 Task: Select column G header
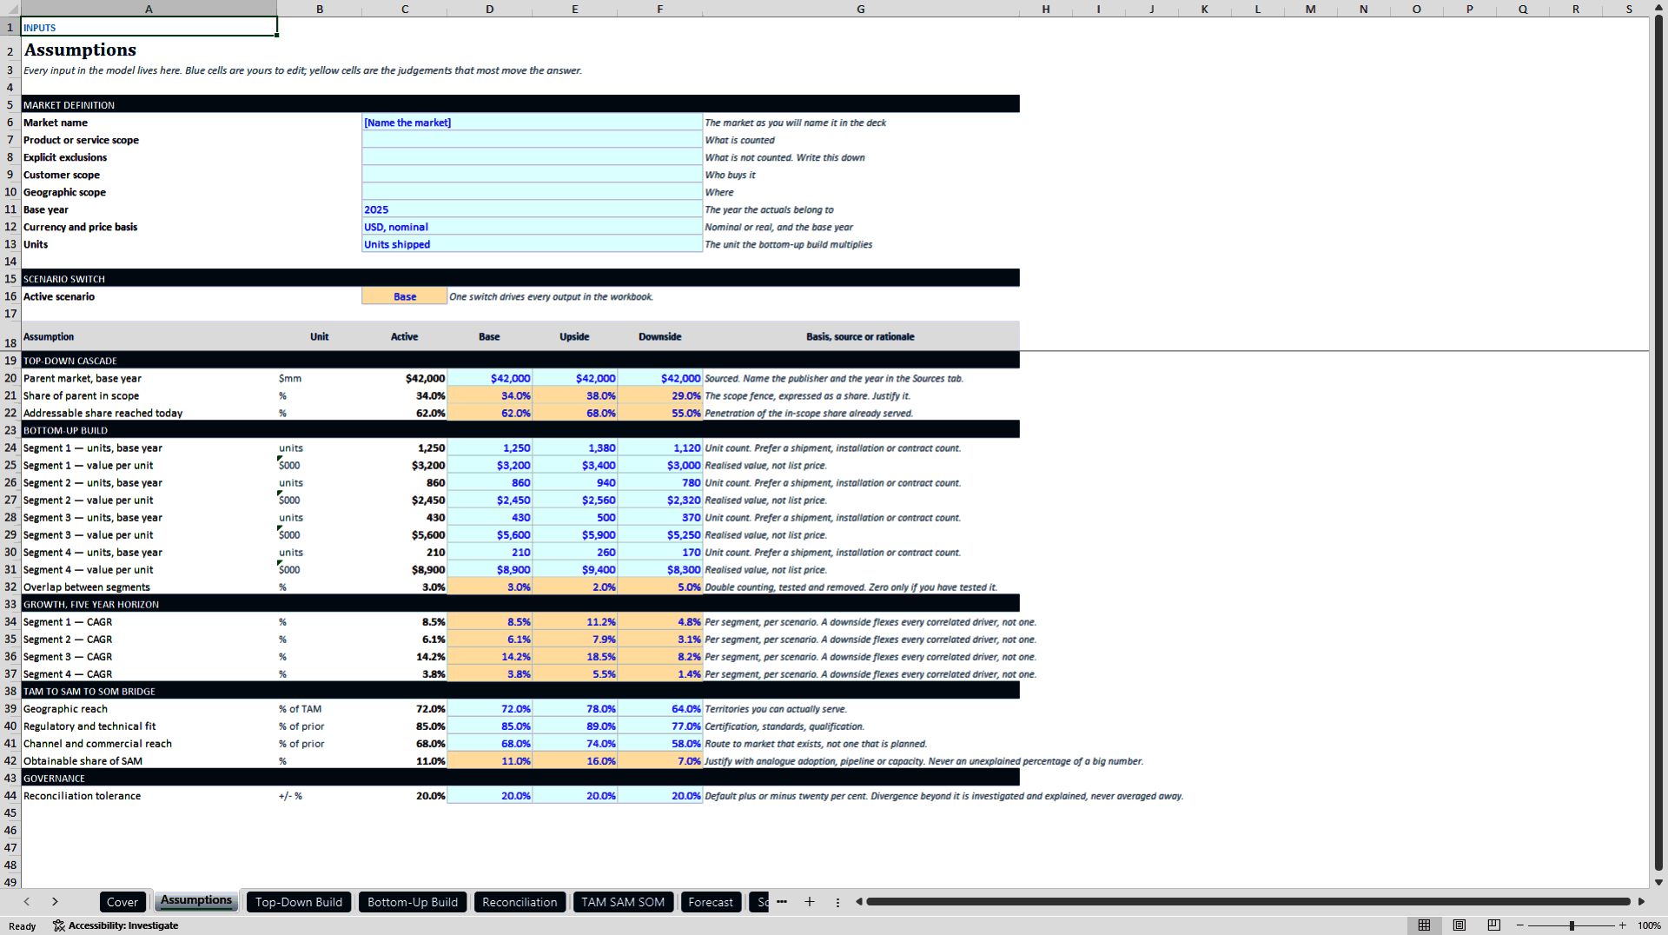tap(860, 9)
